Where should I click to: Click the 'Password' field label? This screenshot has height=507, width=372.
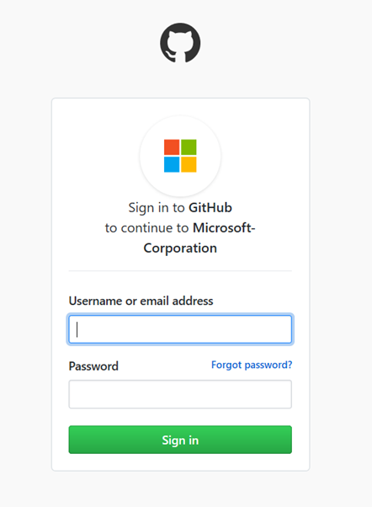pos(93,366)
